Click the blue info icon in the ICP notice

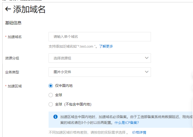pyautogui.click(x=55, y=117)
